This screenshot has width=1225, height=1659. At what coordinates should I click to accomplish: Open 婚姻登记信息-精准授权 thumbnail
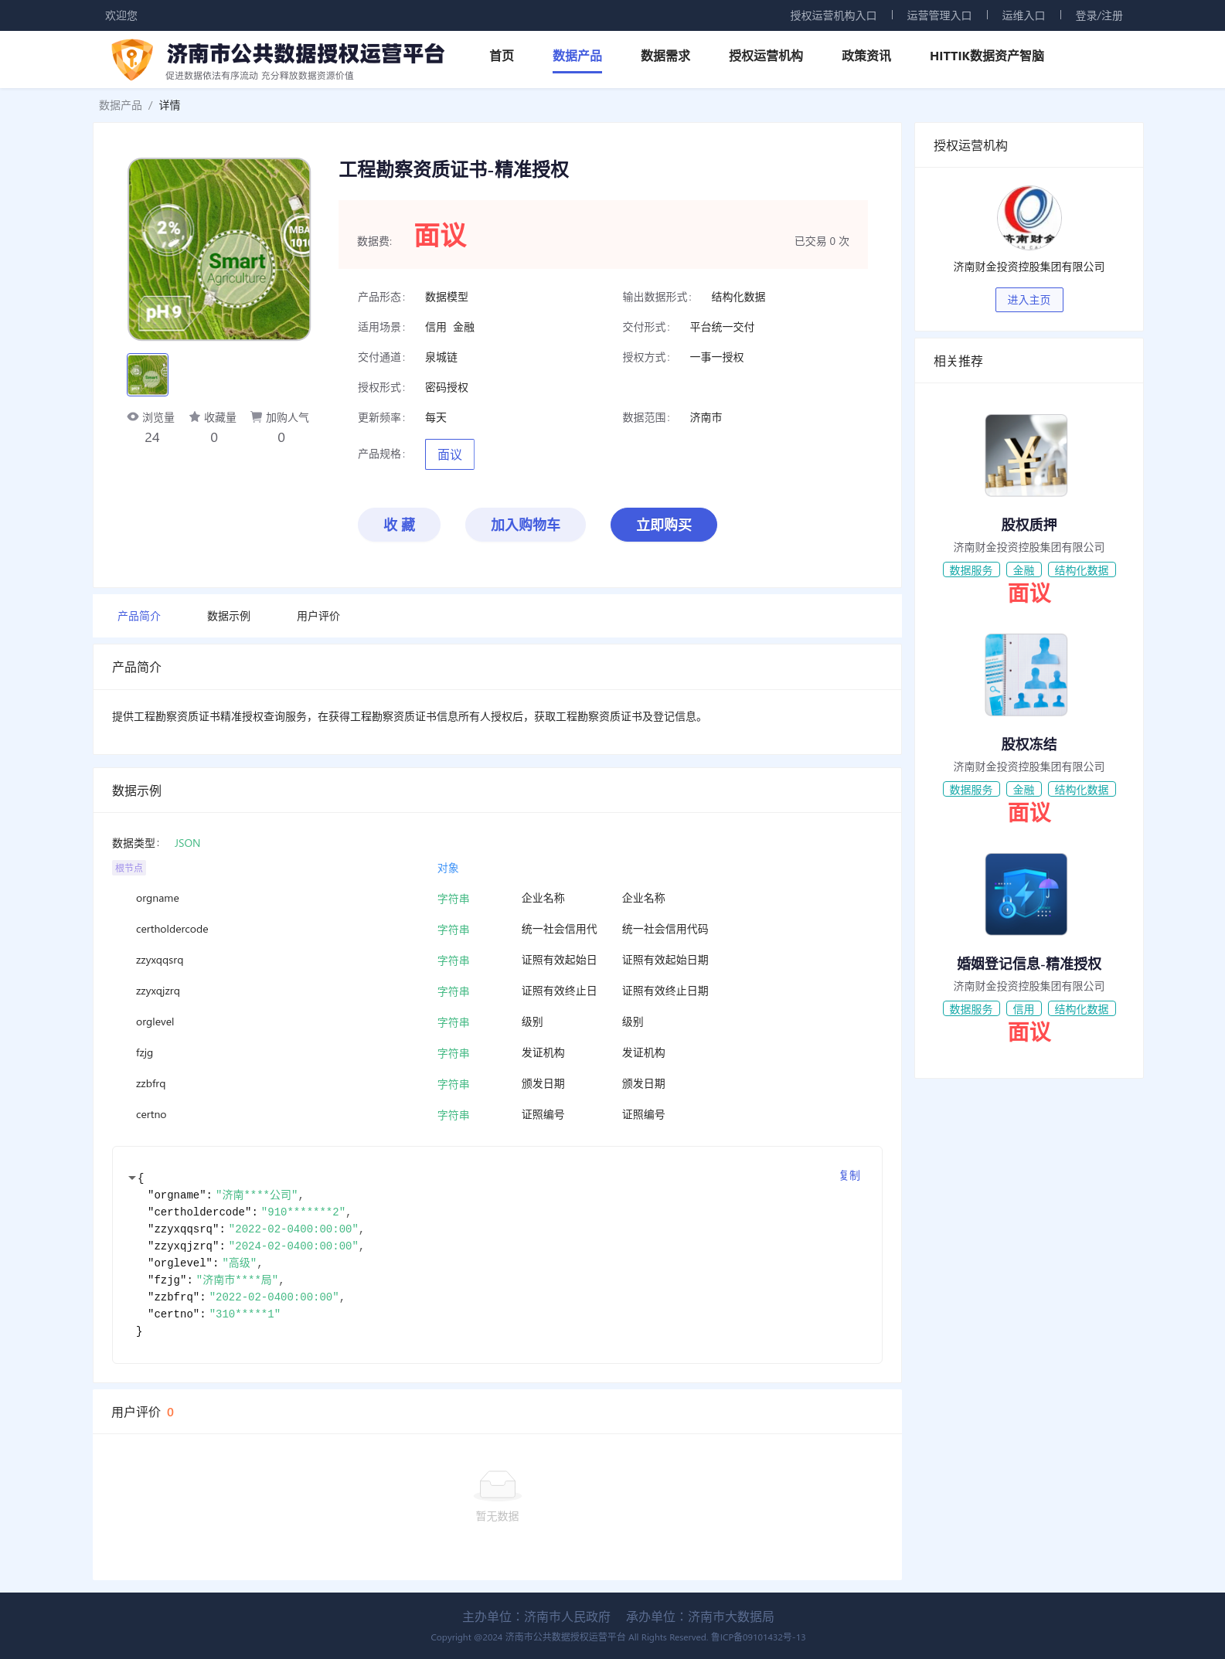(1026, 894)
